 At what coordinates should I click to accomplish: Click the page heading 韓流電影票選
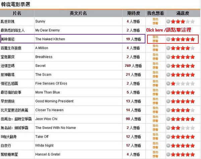[x=15, y=4]
